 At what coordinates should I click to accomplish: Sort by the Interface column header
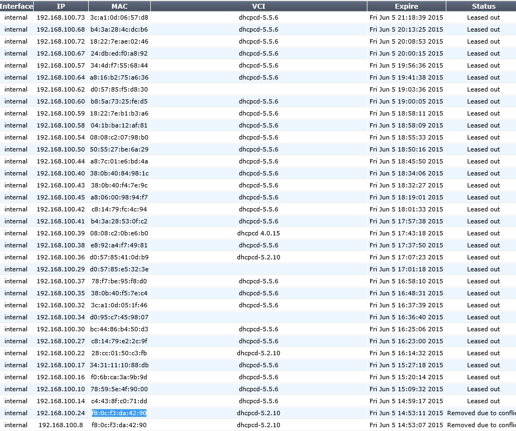point(16,6)
